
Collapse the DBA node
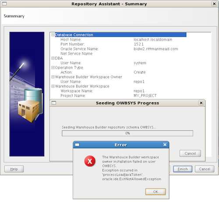coord(53,58)
